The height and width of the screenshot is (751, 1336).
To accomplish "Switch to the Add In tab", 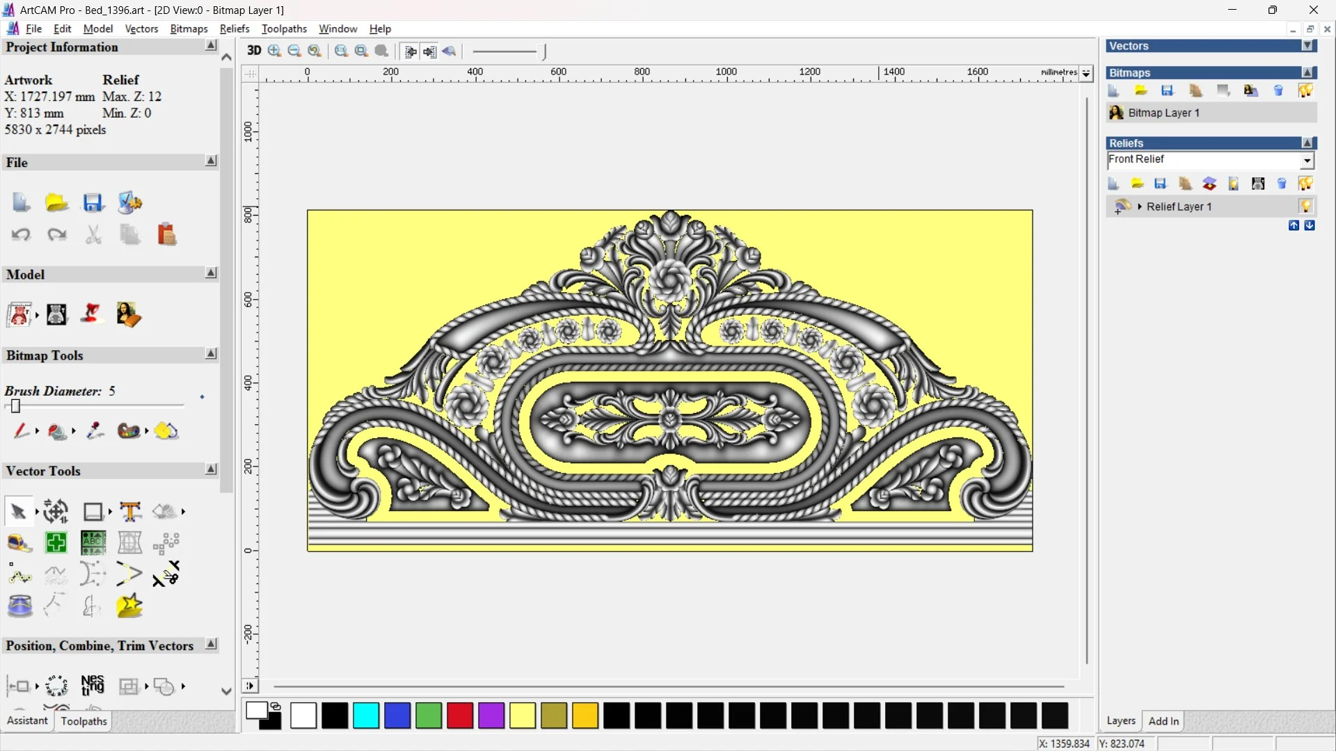I will [x=1163, y=721].
